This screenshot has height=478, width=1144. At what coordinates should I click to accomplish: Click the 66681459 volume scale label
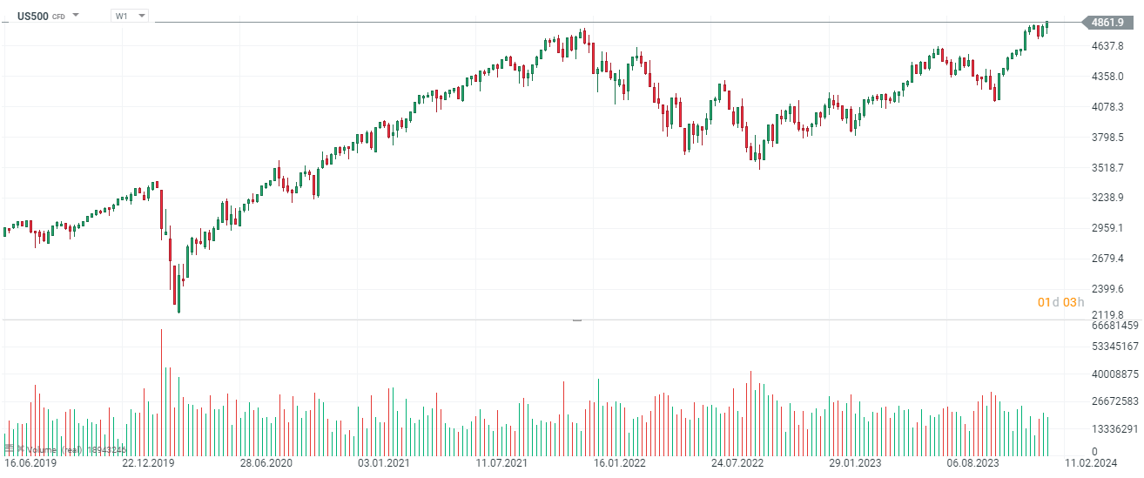tap(1109, 326)
